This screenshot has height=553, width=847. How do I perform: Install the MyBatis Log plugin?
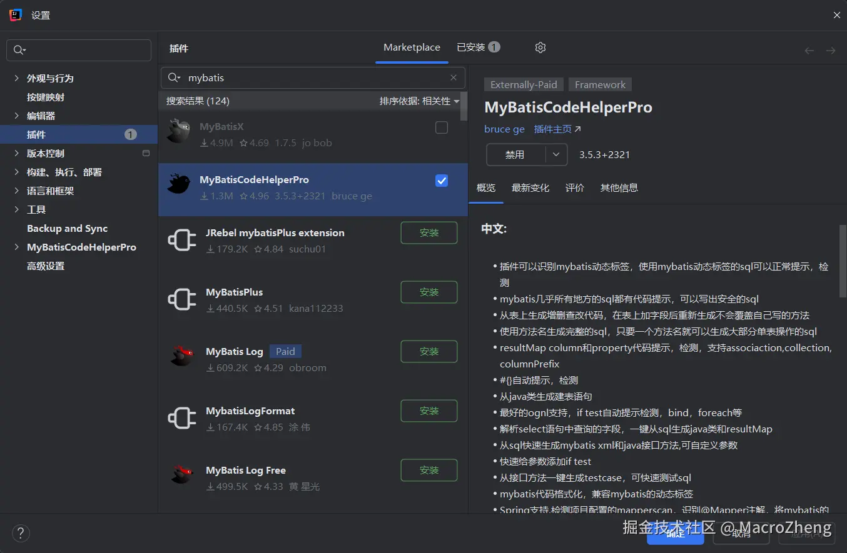[x=429, y=351]
